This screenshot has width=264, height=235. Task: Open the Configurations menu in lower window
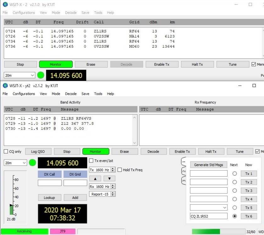point(24,94)
